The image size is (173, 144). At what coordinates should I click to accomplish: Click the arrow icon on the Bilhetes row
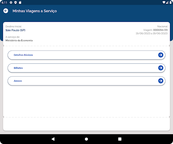click(x=161, y=68)
